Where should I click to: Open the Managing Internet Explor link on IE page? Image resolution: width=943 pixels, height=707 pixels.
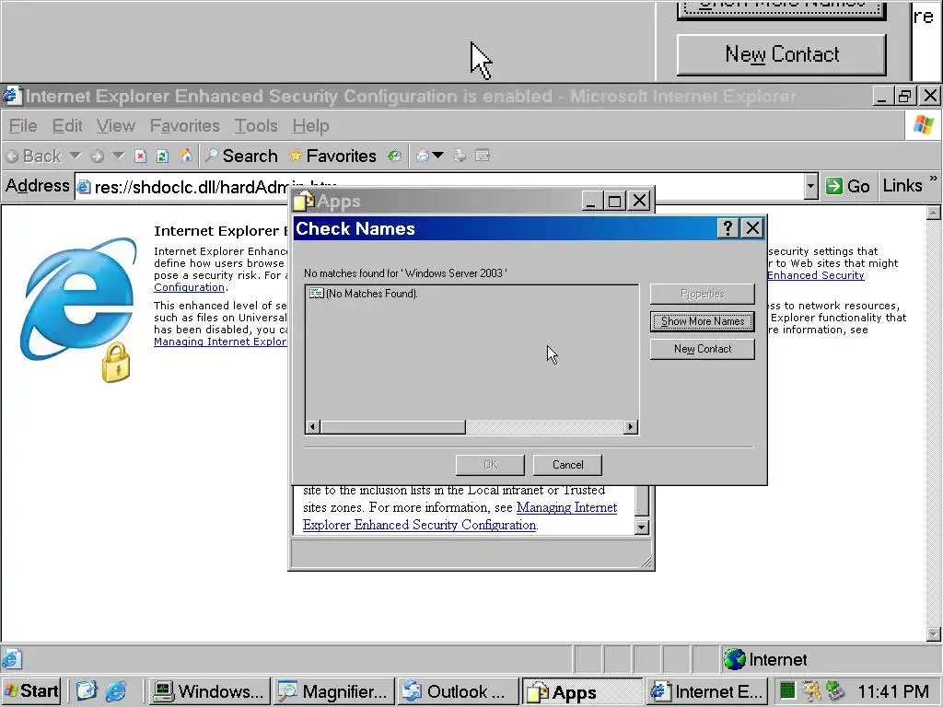pyautogui.click(x=220, y=342)
